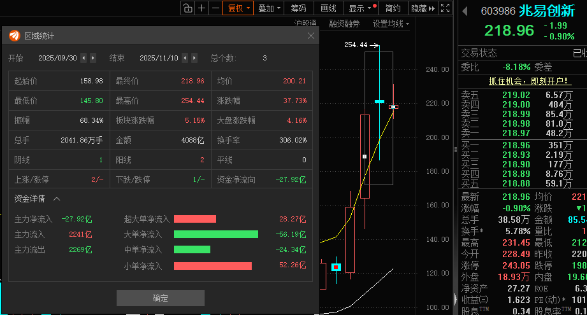This screenshot has width=587, height=315.
Task: Click the end date 2025/11/10 field
Action: 159,58
